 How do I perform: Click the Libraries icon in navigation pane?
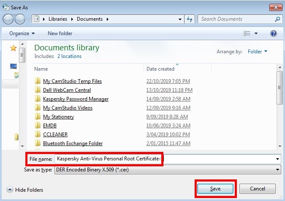(x=16, y=75)
